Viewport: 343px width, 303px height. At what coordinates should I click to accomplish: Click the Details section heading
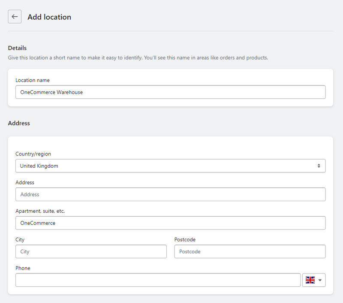pyautogui.click(x=18, y=48)
